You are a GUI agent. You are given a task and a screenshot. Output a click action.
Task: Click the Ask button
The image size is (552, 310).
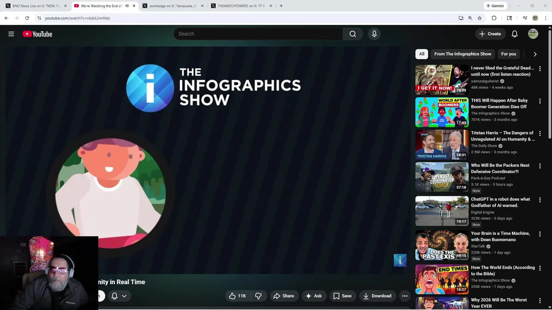pos(314,296)
